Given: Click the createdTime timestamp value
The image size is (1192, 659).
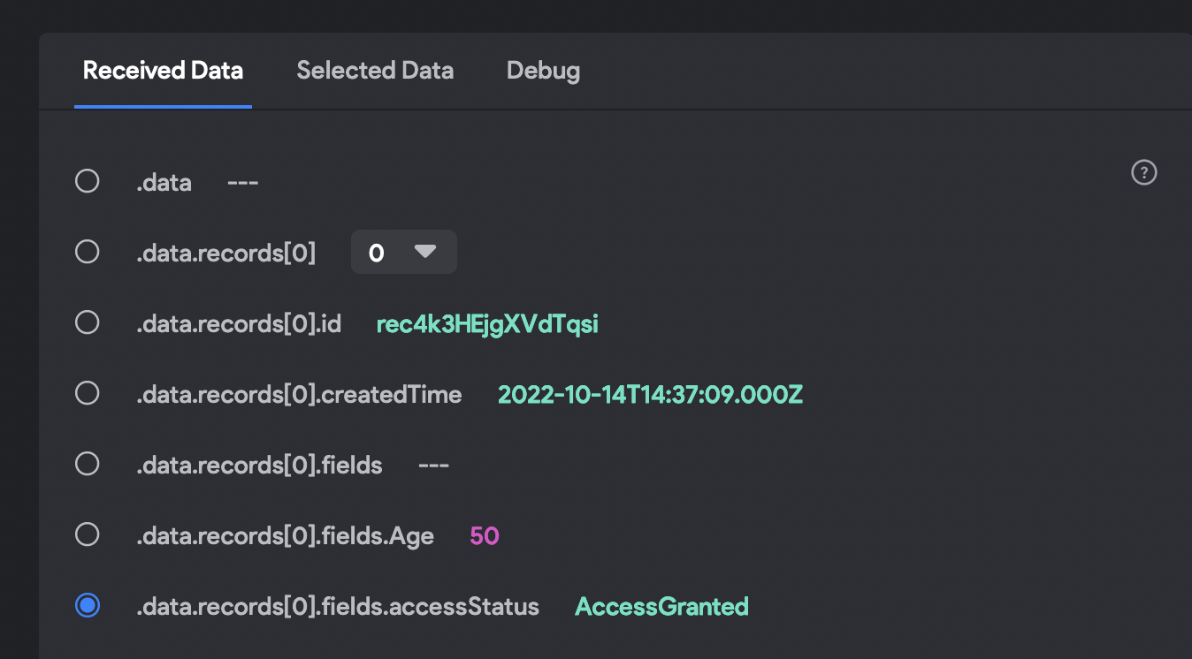Looking at the screenshot, I should [650, 394].
